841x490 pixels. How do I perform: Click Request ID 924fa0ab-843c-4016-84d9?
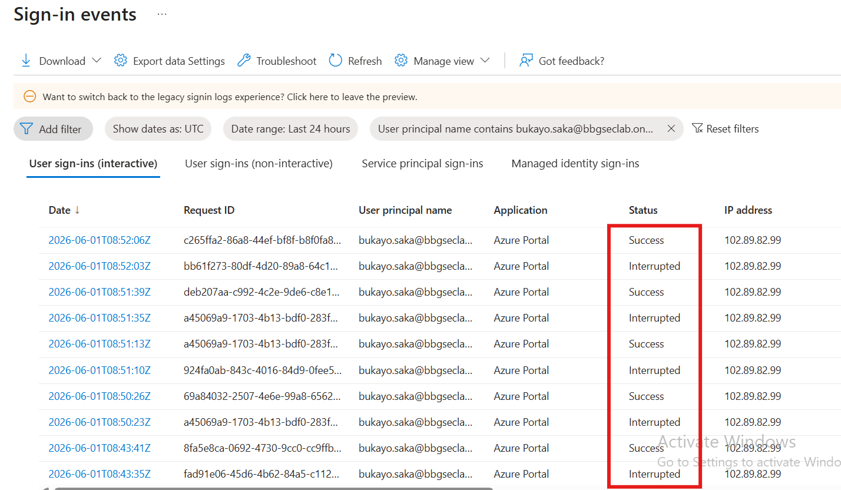click(263, 370)
